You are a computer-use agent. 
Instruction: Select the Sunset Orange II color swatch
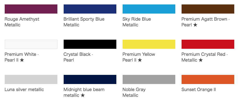click(x=208, y=80)
